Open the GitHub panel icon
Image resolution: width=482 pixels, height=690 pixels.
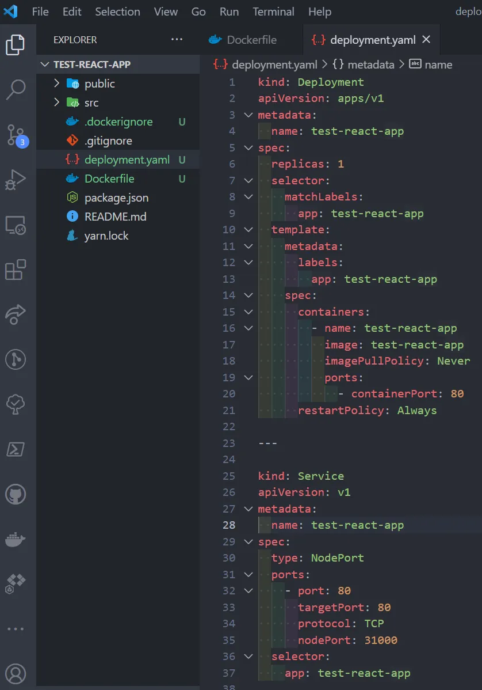click(x=16, y=494)
